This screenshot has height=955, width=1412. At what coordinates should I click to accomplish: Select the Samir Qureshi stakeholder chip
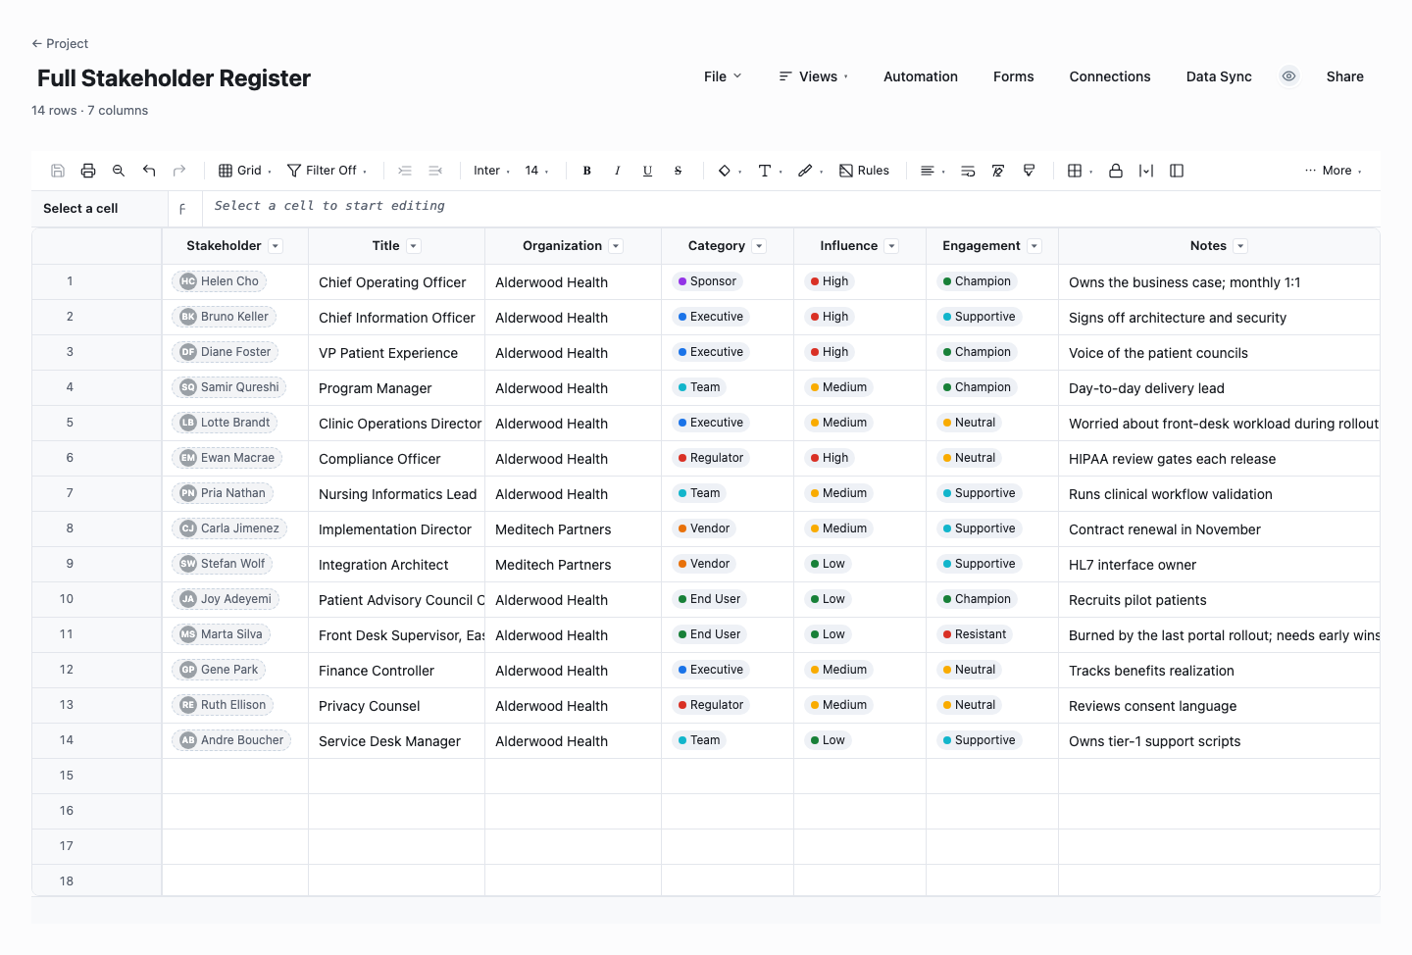pos(229,387)
